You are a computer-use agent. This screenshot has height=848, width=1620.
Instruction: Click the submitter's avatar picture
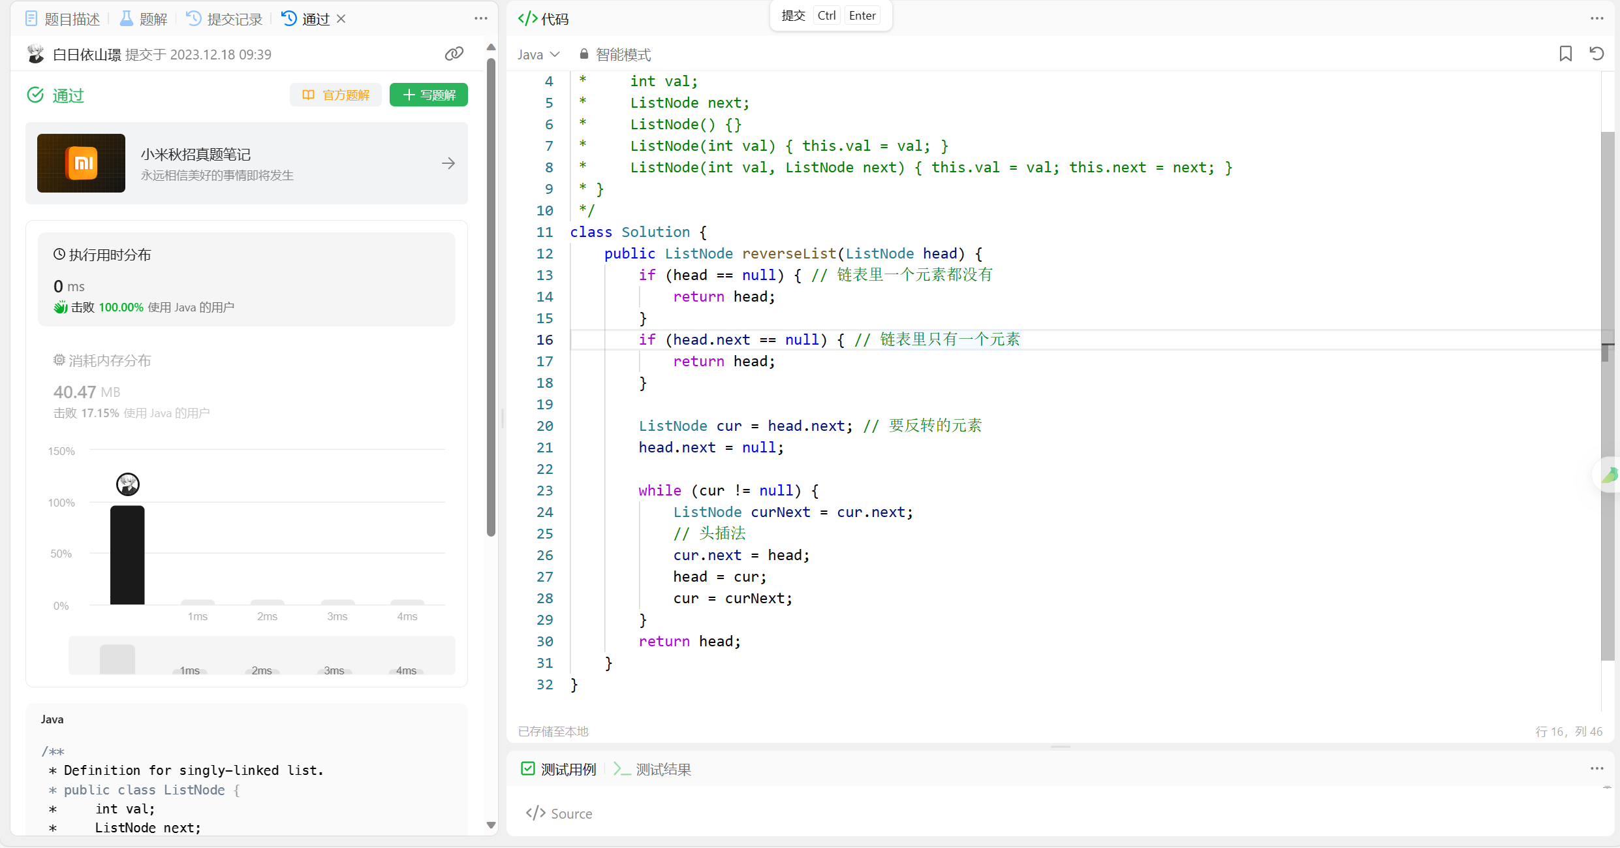pos(36,54)
